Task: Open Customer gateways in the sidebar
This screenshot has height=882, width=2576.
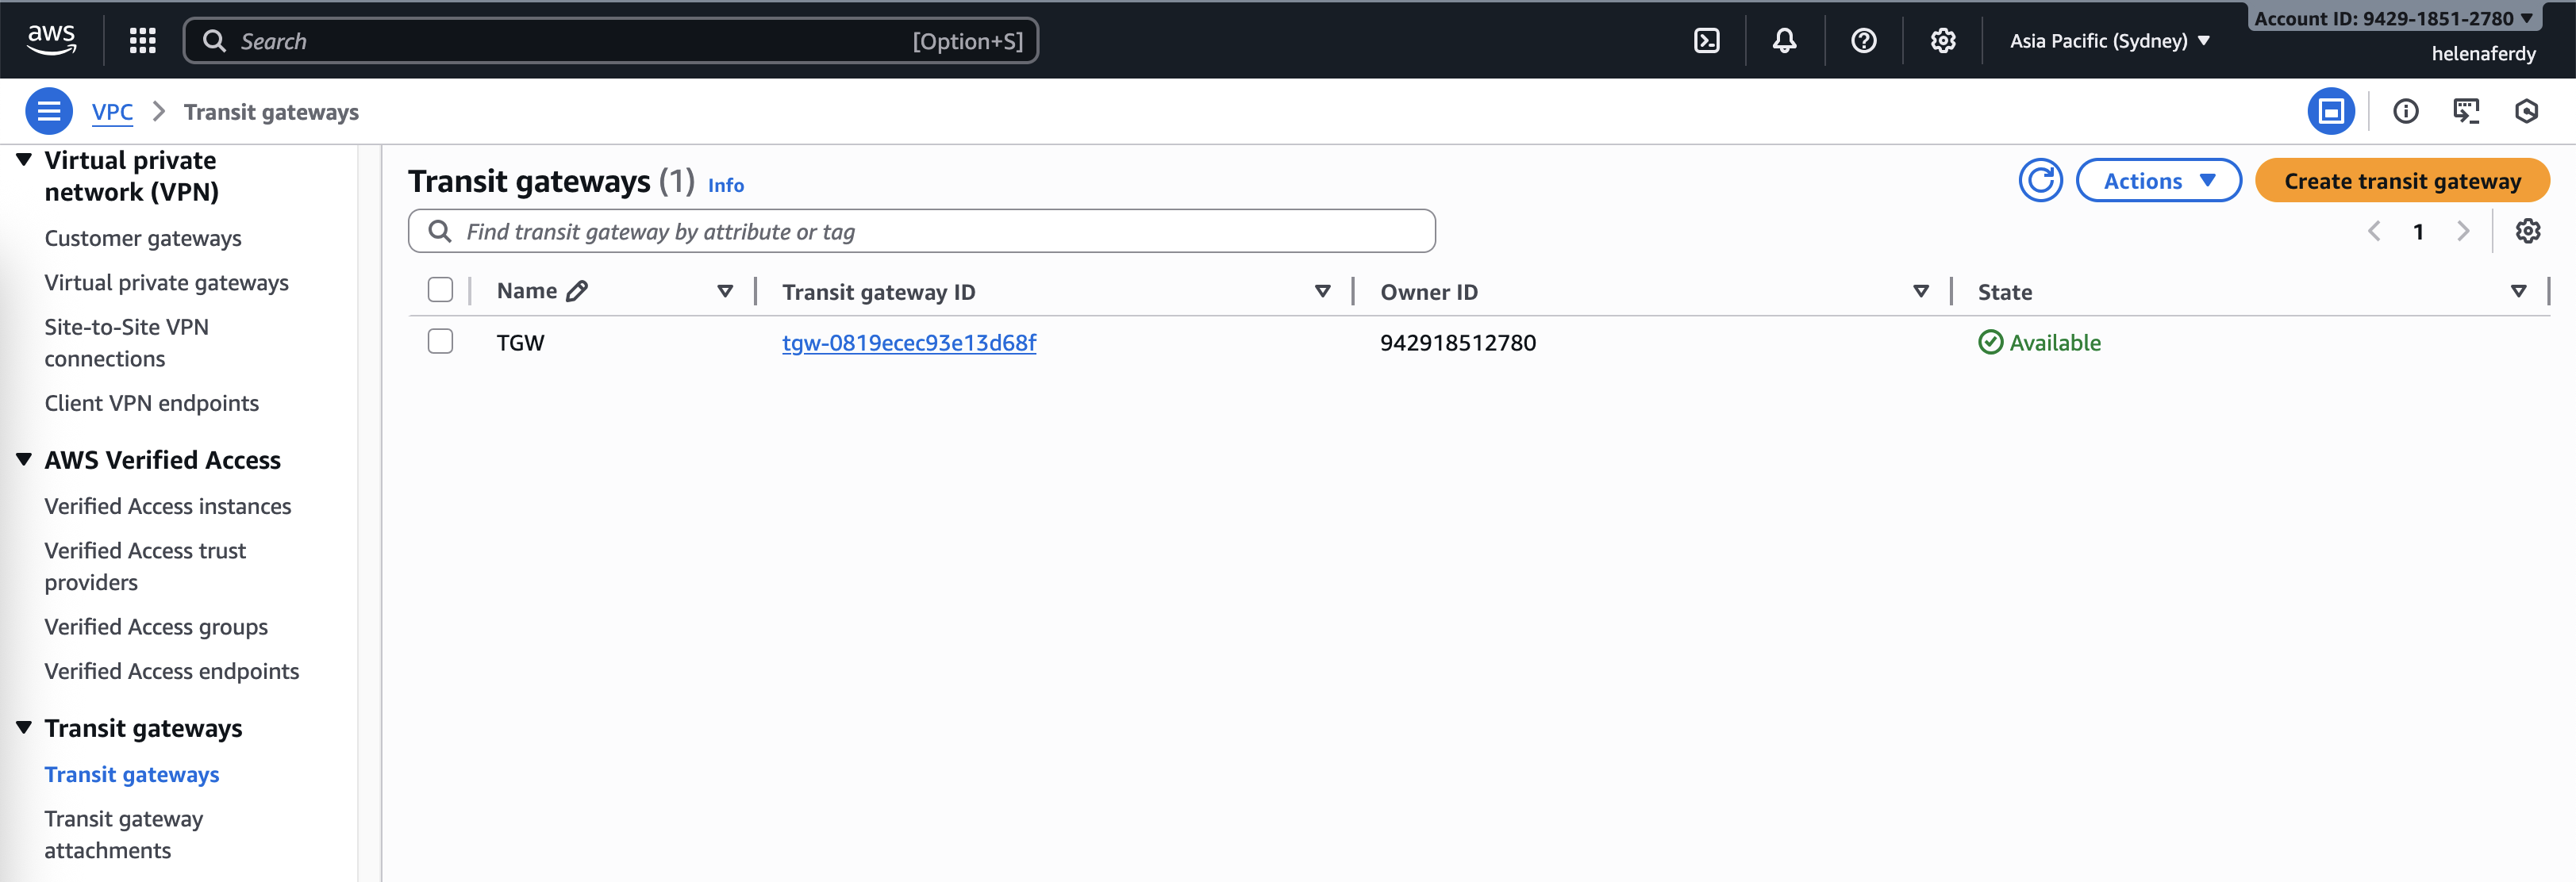Action: coord(143,238)
